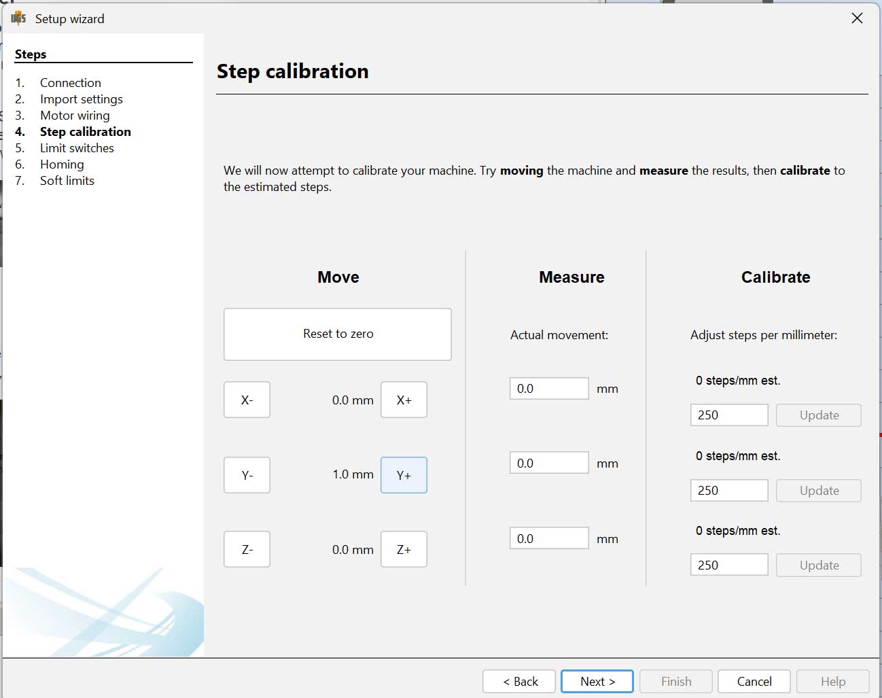Screen dimensions: 882x698
Task: Jog the X axis forward with X+
Action: (404, 400)
